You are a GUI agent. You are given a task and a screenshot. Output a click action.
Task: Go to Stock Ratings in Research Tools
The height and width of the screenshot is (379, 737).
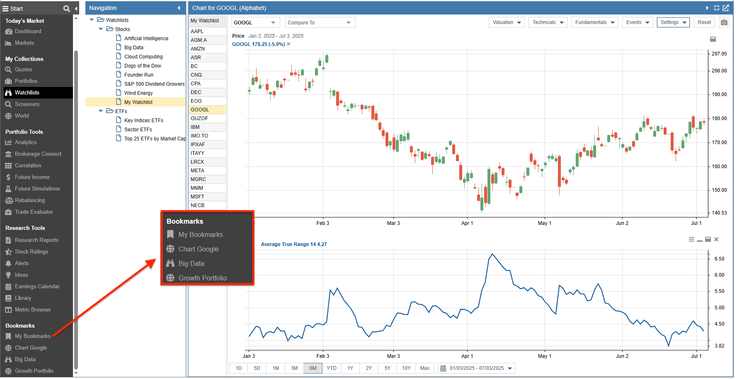coord(31,251)
